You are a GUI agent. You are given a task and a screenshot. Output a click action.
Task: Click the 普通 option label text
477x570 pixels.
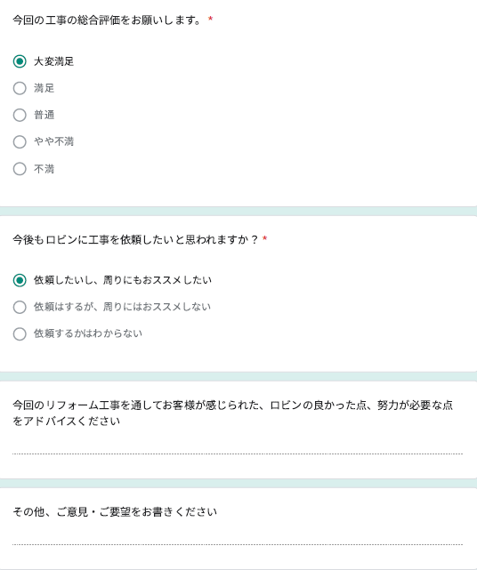coord(44,116)
